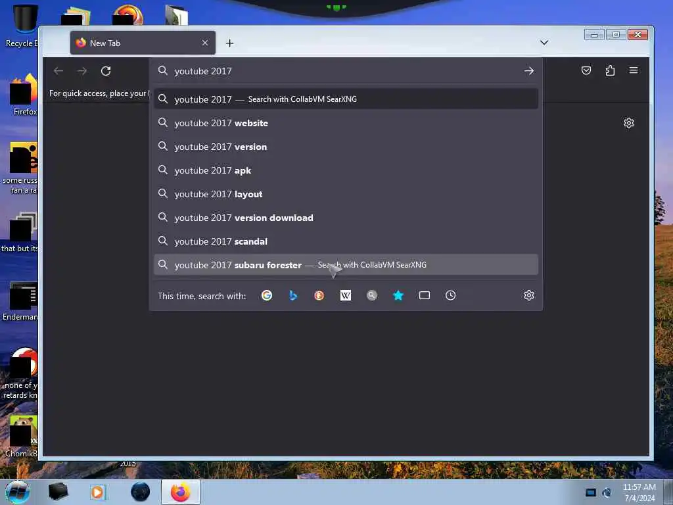The height and width of the screenshot is (505, 673).
Task: Search history with the clock icon
Action: coord(451,295)
